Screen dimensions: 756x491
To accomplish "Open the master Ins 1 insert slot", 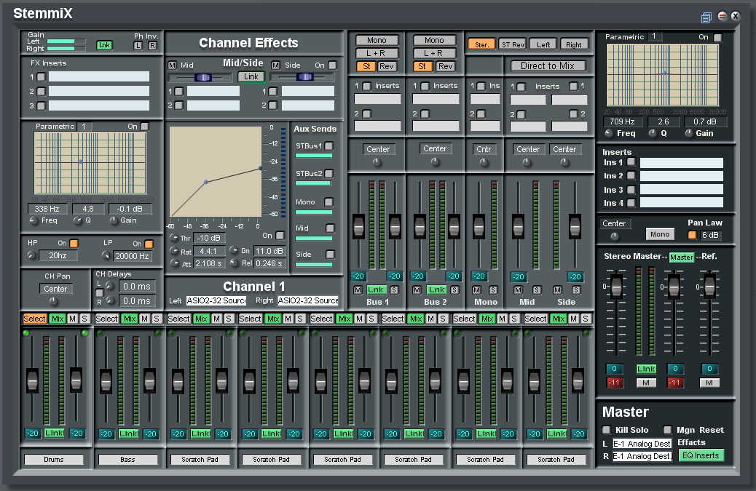I will click(681, 163).
